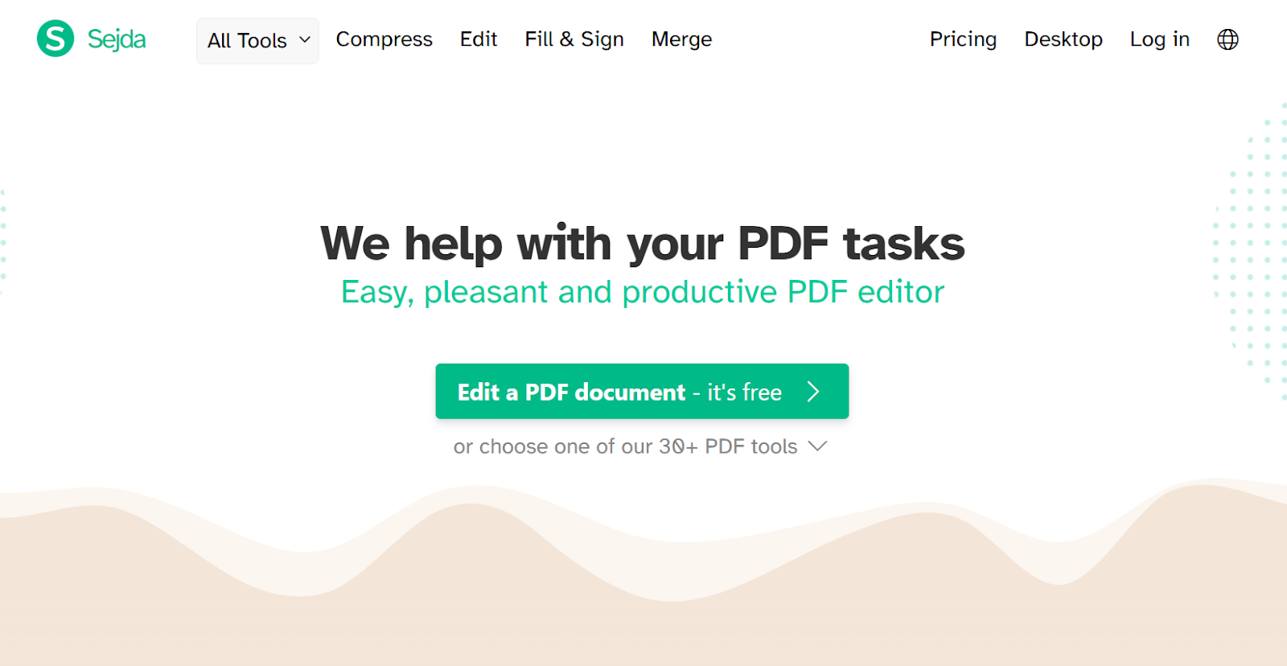Click the "We help with your PDF tasks" headline
This screenshot has height=666, width=1287.
pyautogui.click(x=642, y=243)
